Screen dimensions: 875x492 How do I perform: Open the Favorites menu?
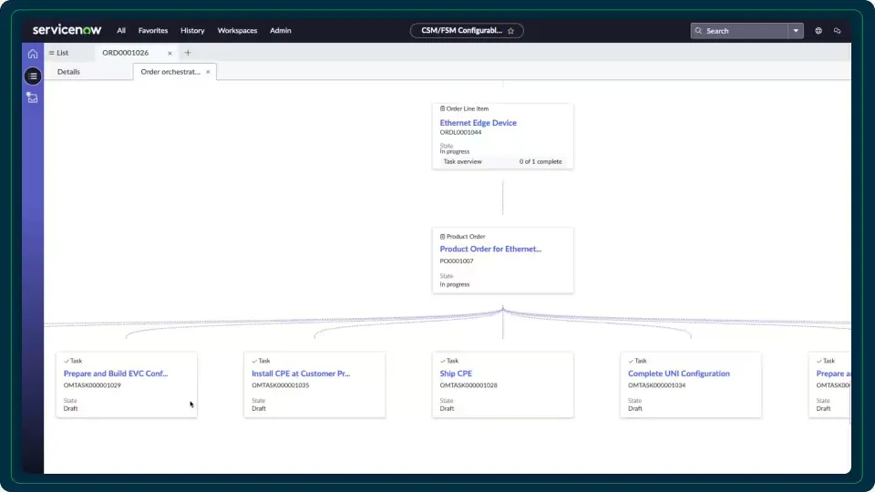click(x=153, y=31)
